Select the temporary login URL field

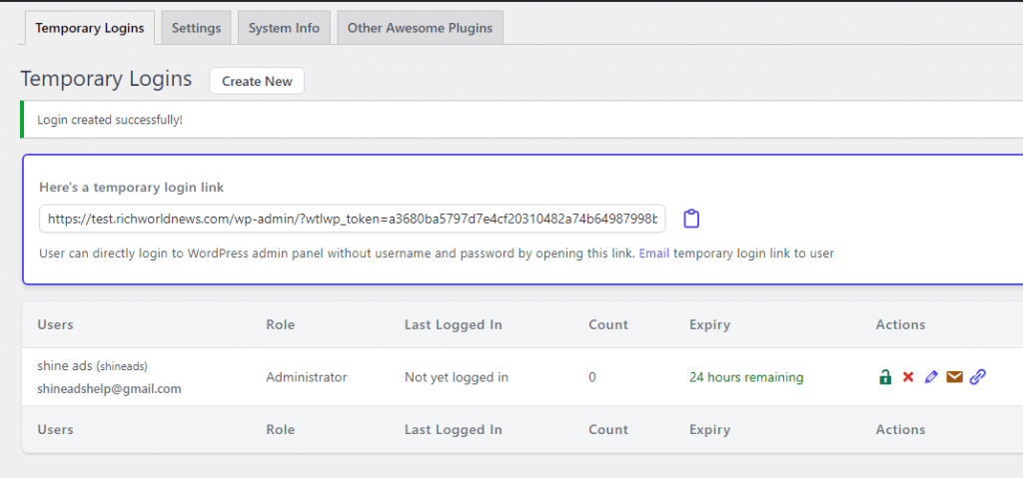[353, 220]
